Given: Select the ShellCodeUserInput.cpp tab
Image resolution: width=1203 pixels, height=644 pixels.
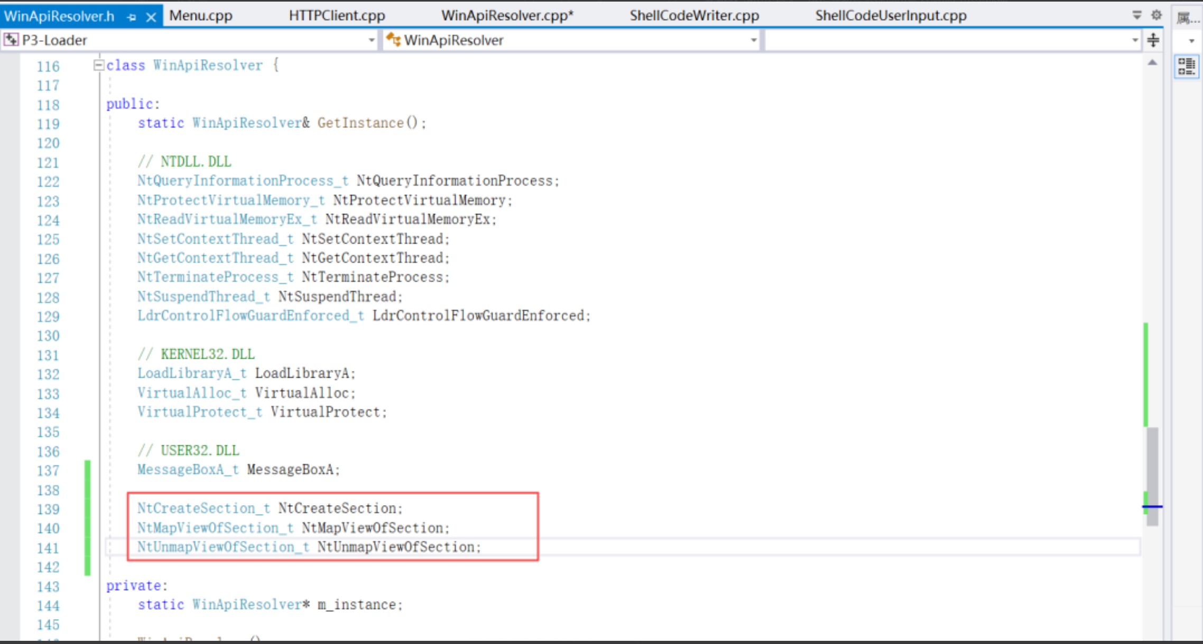Looking at the screenshot, I should (891, 15).
